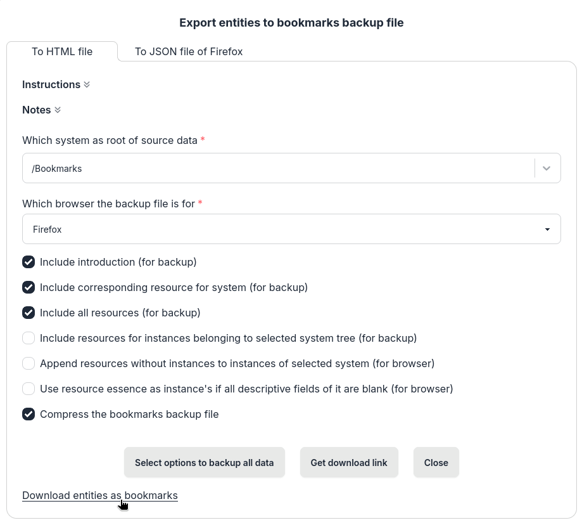
Task: Switch to To JSON file of Firefox tab
Action: 189,52
